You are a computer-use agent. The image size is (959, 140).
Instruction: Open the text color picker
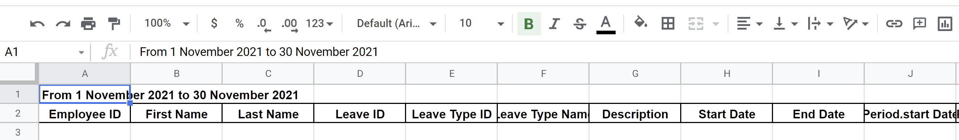(x=606, y=25)
